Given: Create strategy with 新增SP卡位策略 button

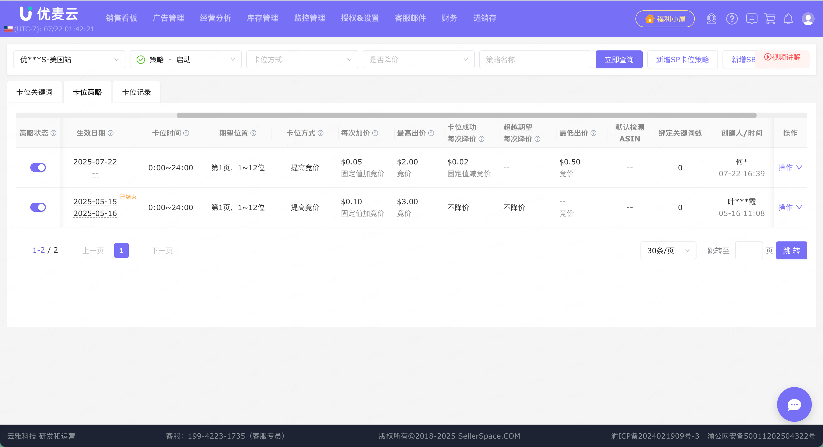Looking at the screenshot, I should tap(682, 59).
